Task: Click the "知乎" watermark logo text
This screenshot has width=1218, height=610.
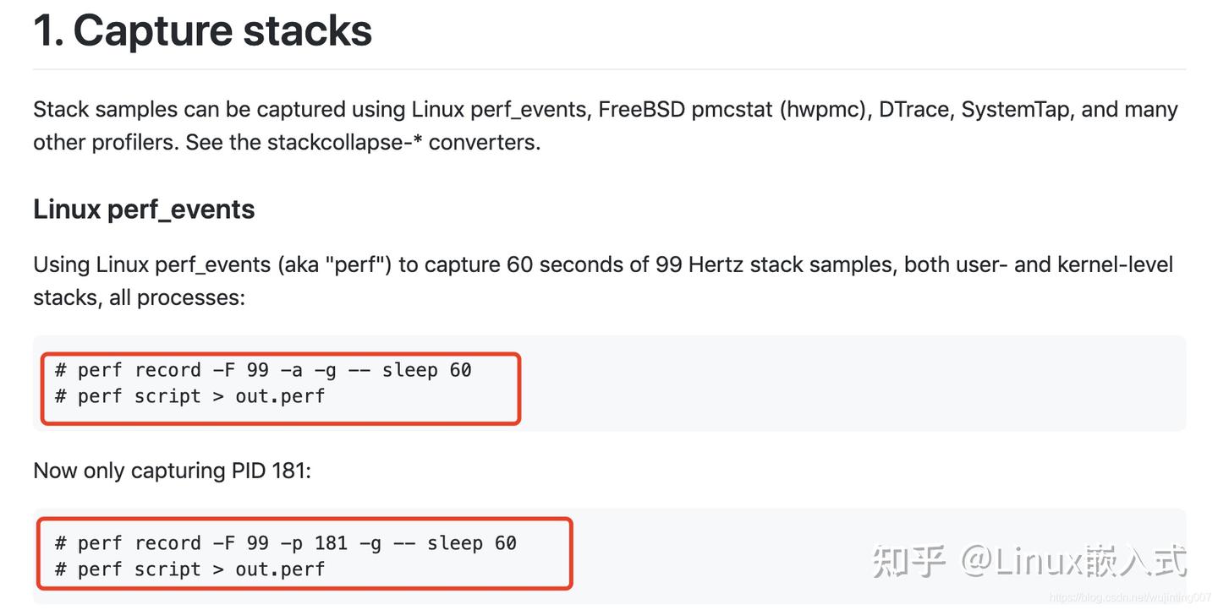Action: point(908,561)
